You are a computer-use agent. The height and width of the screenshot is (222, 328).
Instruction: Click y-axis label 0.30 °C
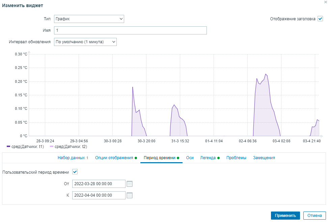click(21, 54)
